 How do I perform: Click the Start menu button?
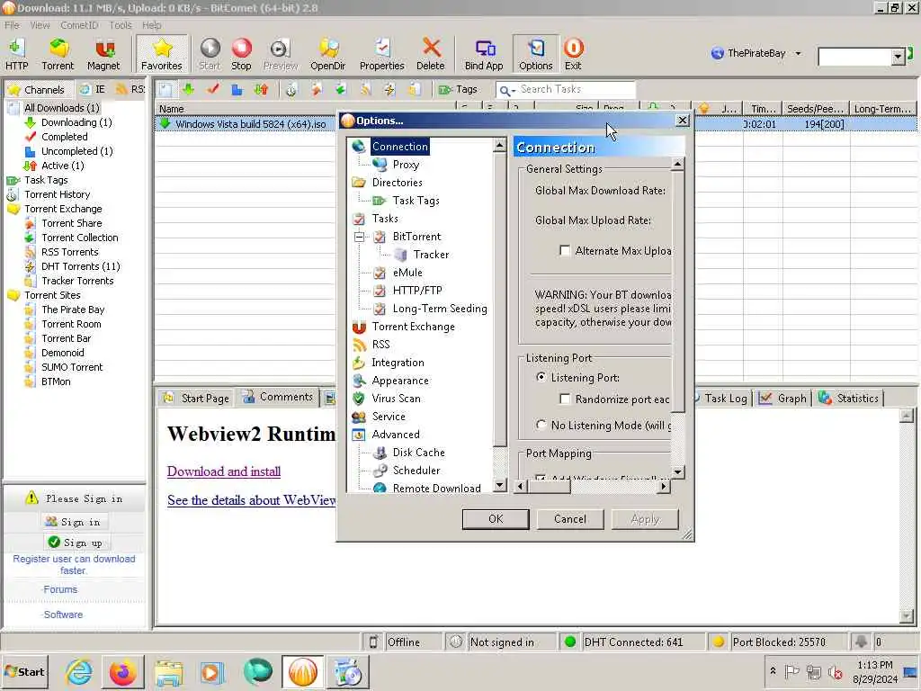[24, 672]
